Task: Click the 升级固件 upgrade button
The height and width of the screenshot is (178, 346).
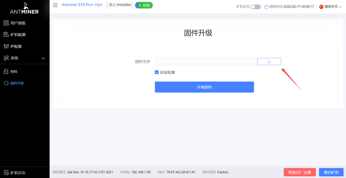Action: click(204, 87)
